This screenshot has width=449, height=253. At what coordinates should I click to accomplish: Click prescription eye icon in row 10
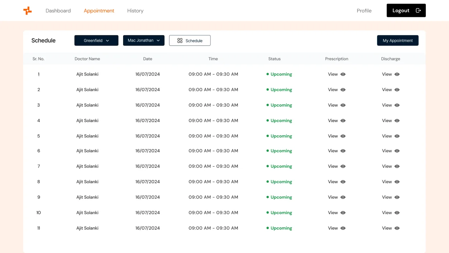343,213
